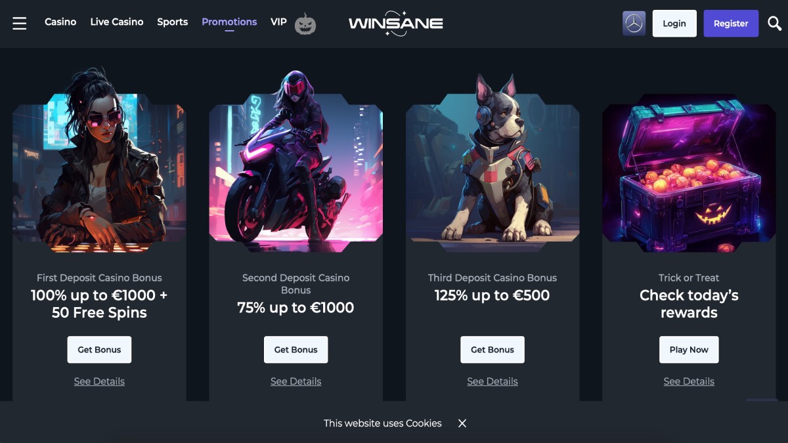Screen dimensions: 788x443
Task: Click the Halloween pumpkin icon
Action: click(x=305, y=24)
